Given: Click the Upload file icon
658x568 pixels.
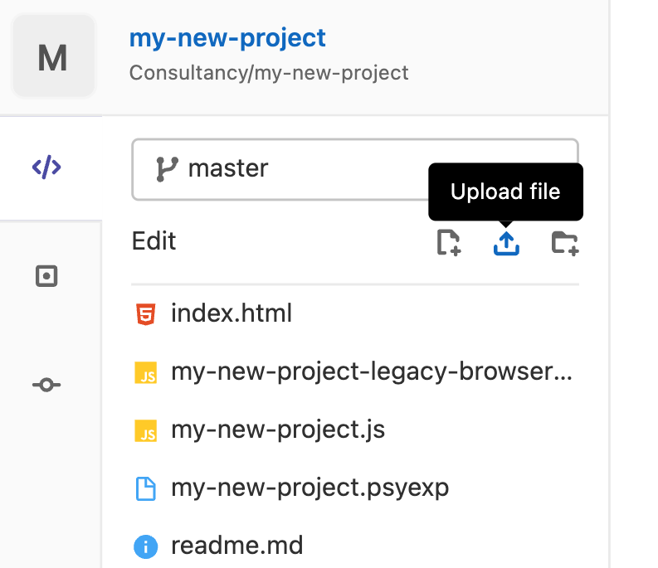Looking at the screenshot, I should (x=506, y=242).
